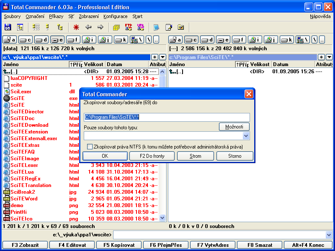This screenshot has height=251, width=335.
Task: Click the red asterisk invert selection icon
Action: [76, 27]
